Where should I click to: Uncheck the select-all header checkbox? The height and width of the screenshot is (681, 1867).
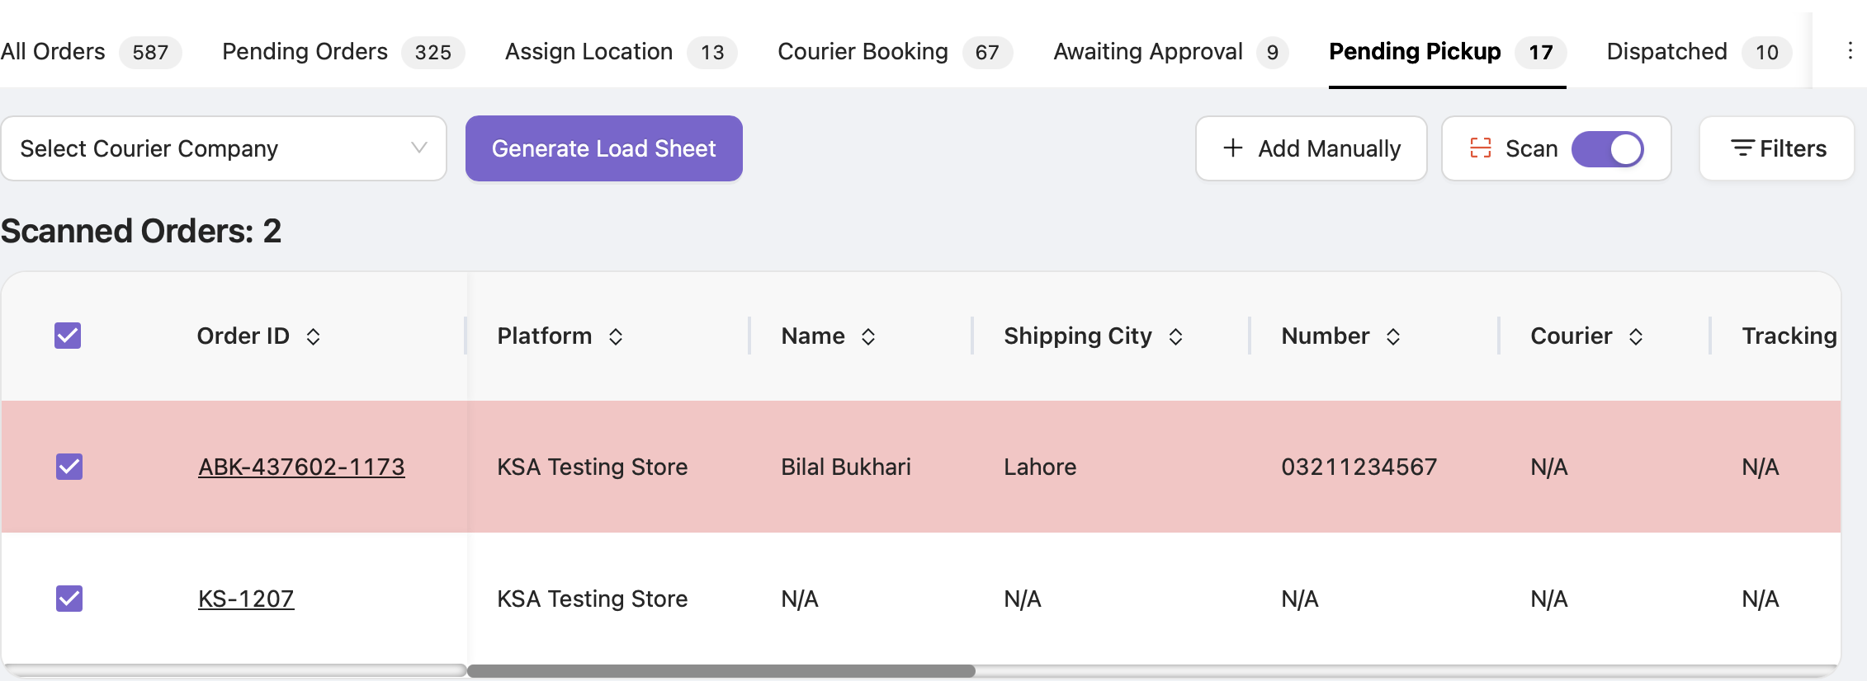pos(68,336)
